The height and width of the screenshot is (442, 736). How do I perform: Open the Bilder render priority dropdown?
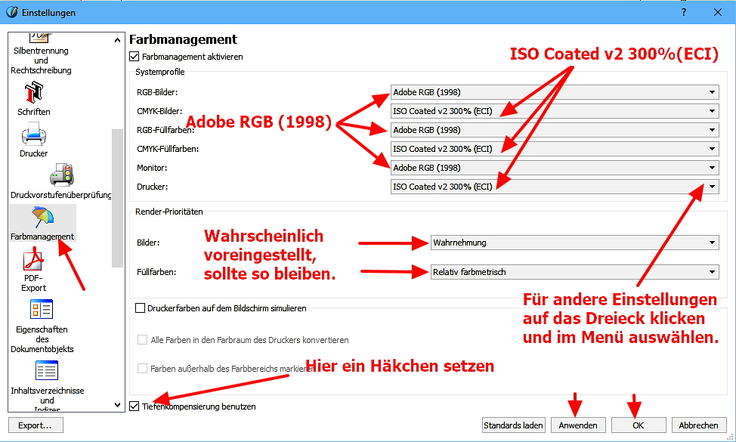tap(713, 243)
